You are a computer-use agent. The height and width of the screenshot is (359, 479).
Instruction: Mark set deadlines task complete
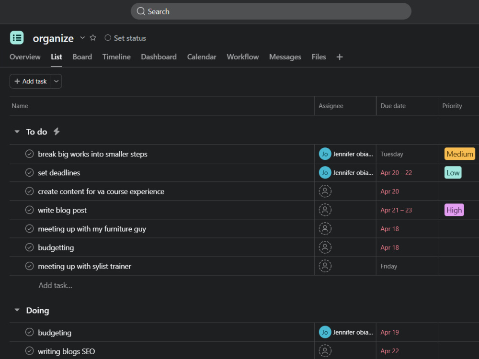click(29, 173)
